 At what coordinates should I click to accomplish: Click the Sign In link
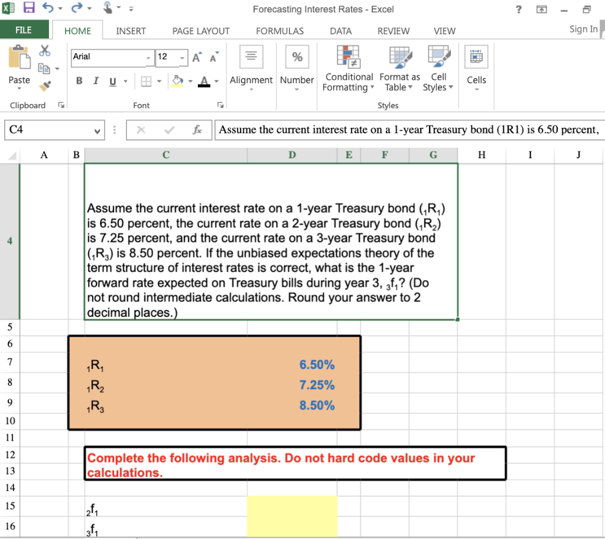[x=583, y=30]
